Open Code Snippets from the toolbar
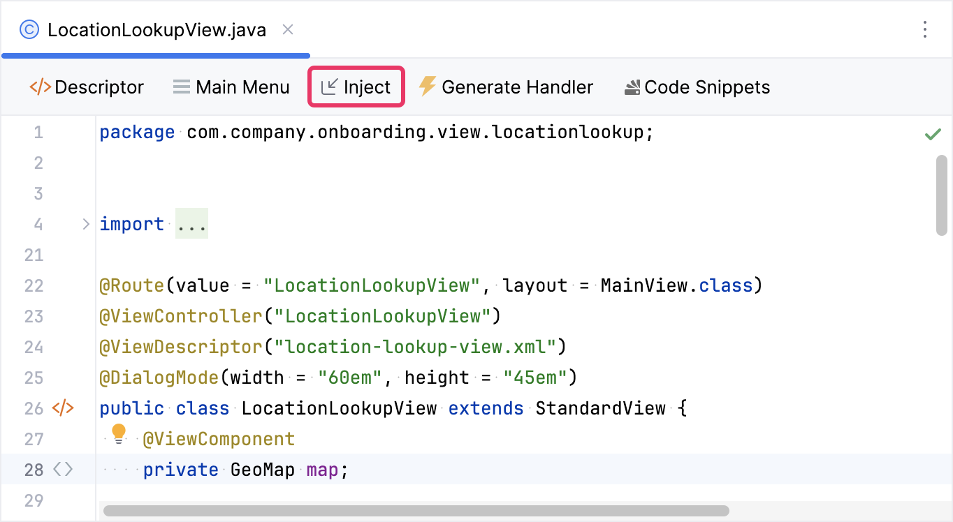This screenshot has height=522, width=953. pos(697,87)
